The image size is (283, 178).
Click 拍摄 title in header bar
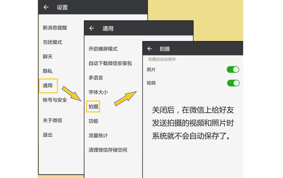pos(164,49)
